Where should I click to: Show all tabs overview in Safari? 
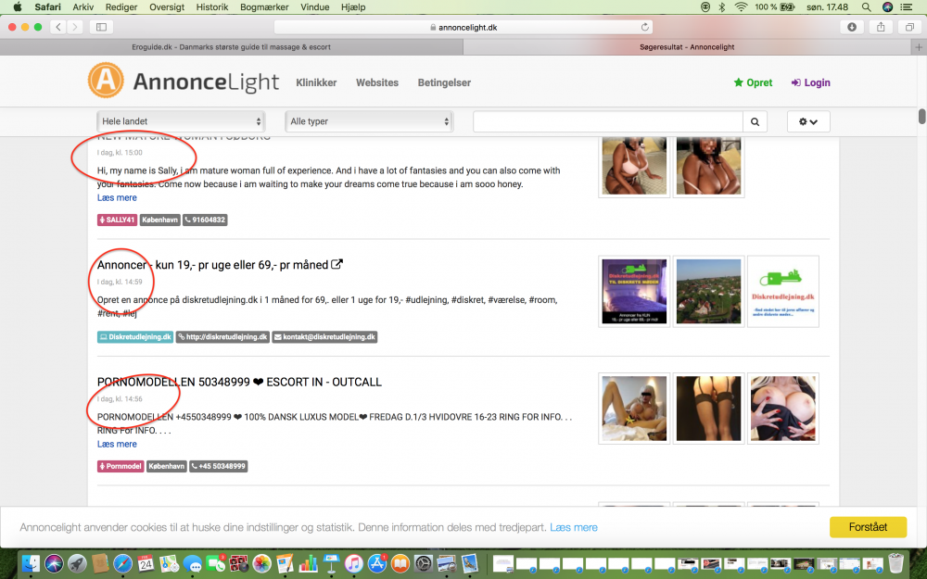pos(909,27)
